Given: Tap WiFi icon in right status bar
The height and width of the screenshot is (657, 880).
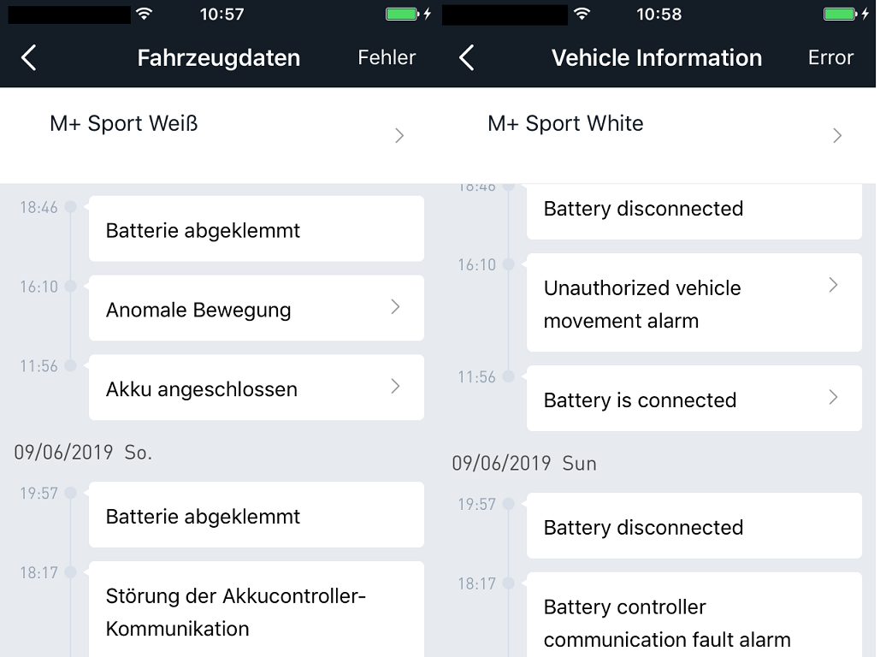Looking at the screenshot, I should (582, 14).
